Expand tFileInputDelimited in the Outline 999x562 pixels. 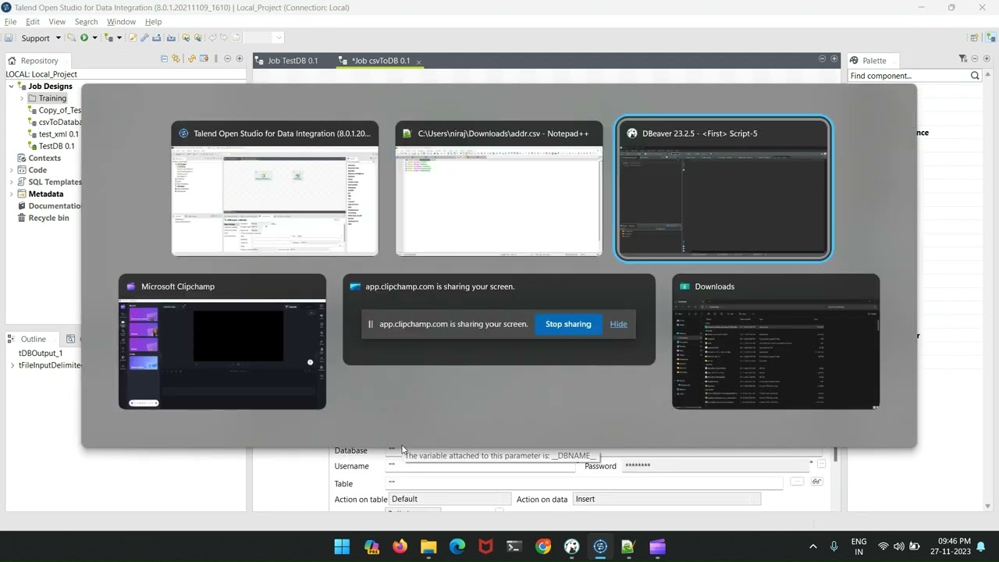tap(11, 365)
